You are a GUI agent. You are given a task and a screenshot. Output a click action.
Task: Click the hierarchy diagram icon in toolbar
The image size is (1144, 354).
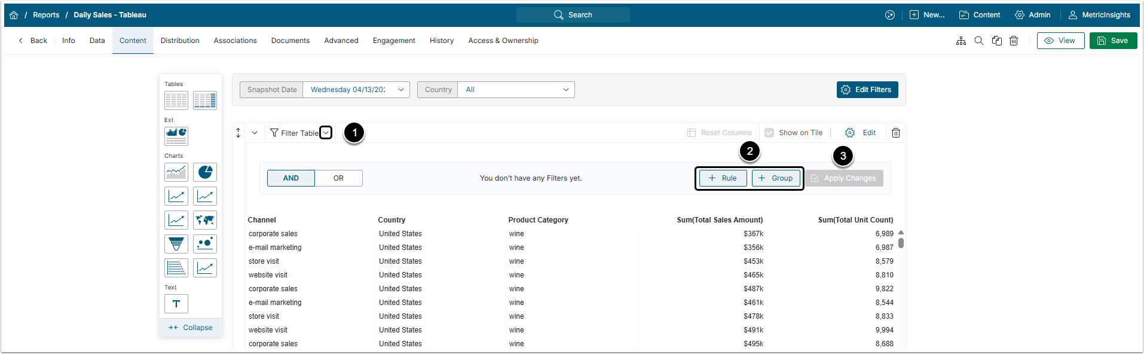(961, 41)
